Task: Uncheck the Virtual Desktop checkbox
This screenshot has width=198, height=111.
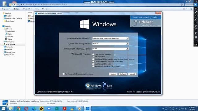Action: [x=93, y=57]
